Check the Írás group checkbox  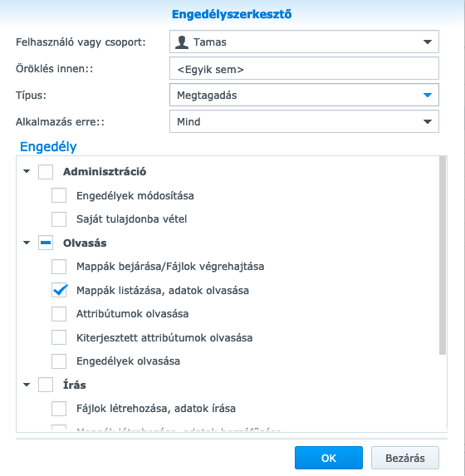point(46,385)
